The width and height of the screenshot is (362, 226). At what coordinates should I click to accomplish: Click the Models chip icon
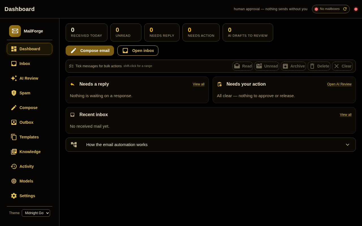[14, 181]
